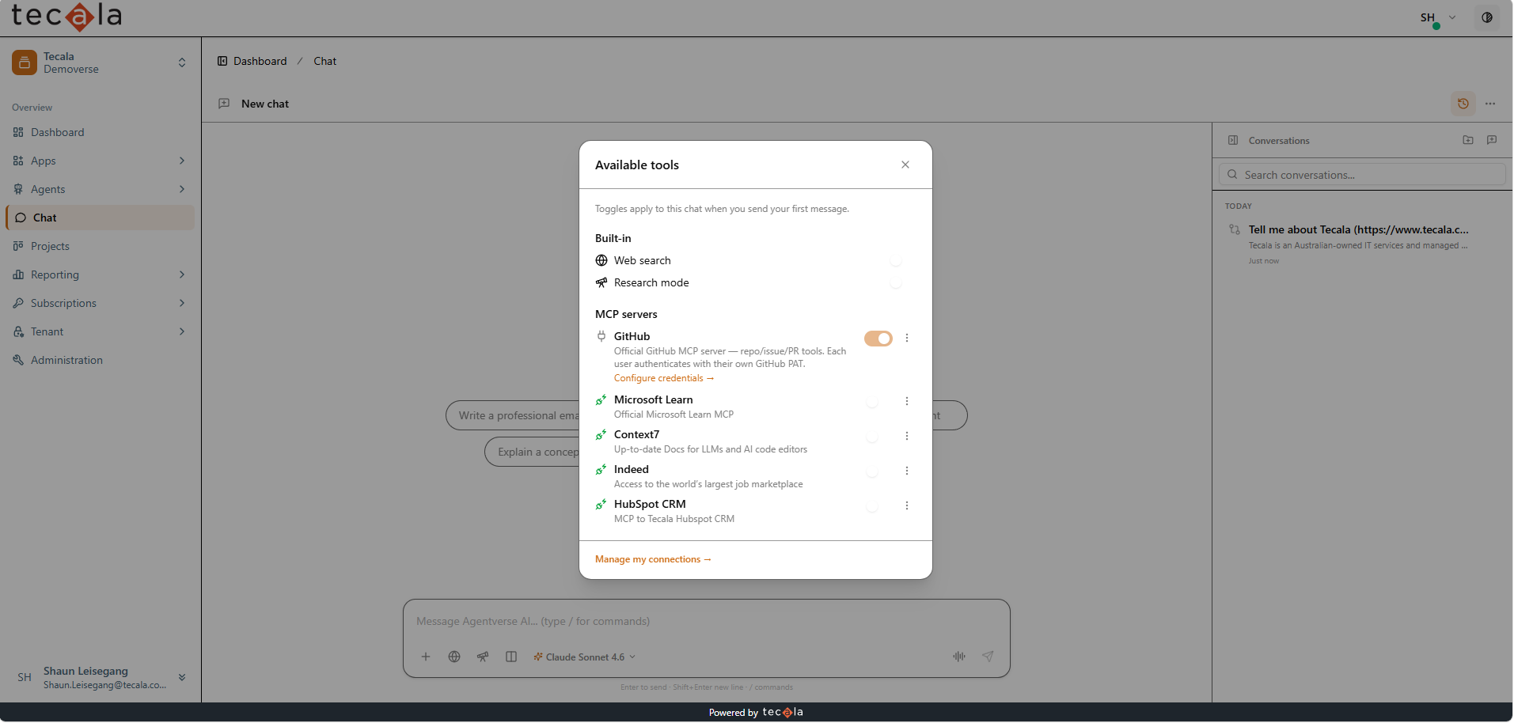Disable the GitHub MCP server toggle

878,339
